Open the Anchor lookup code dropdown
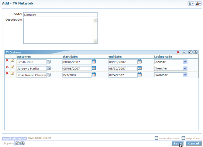This screenshot has height=147, width=203. tap(185, 62)
